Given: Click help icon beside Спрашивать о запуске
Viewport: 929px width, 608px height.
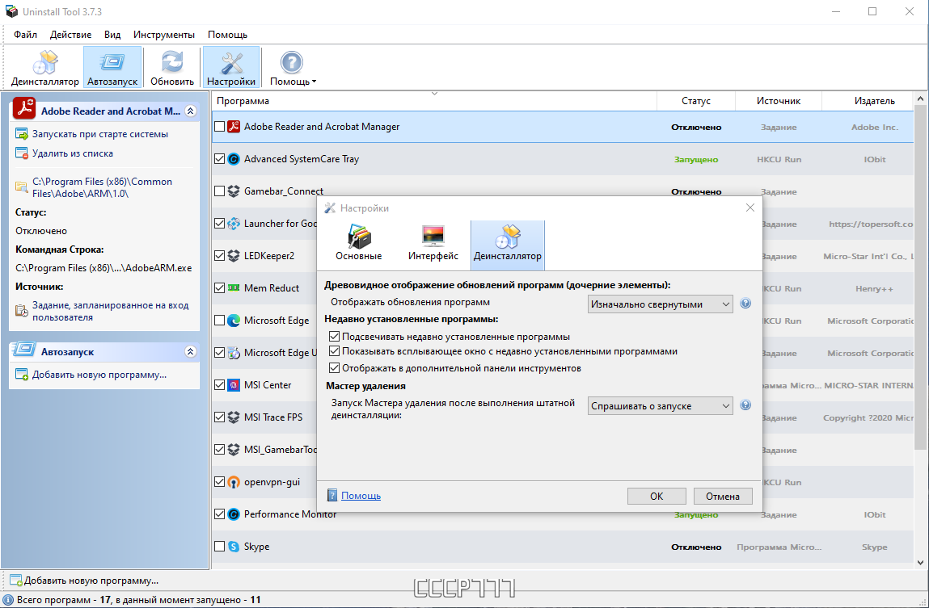Looking at the screenshot, I should tap(746, 405).
